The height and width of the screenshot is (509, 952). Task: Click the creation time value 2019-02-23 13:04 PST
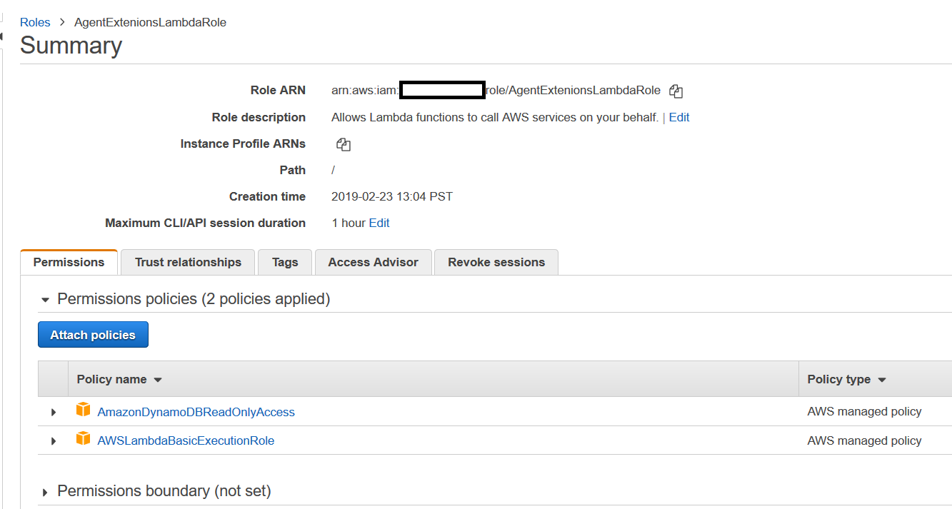392,196
